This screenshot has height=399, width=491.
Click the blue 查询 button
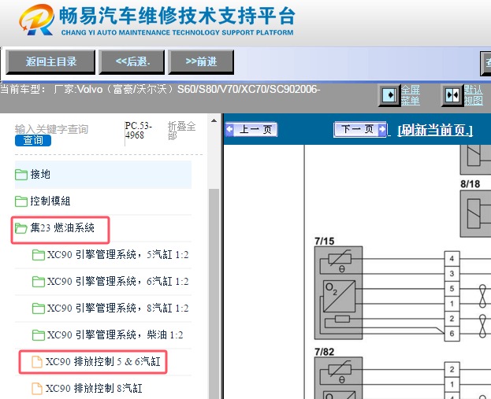pyautogui.click(x=33, y=140)
